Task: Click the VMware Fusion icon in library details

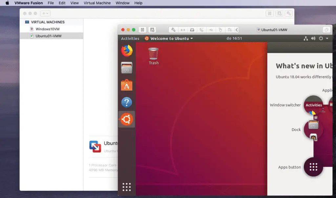Action: (x=95, y=147)
